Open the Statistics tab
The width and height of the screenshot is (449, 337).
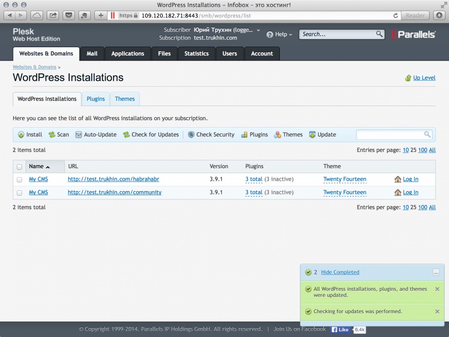point(197,54)
